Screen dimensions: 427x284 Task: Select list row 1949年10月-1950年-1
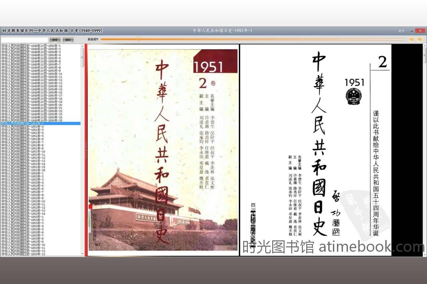pyautogui.click(x=40, y=46)
